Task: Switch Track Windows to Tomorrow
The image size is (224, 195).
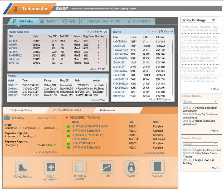Action: pyautogui.click(x=101, y=32)
